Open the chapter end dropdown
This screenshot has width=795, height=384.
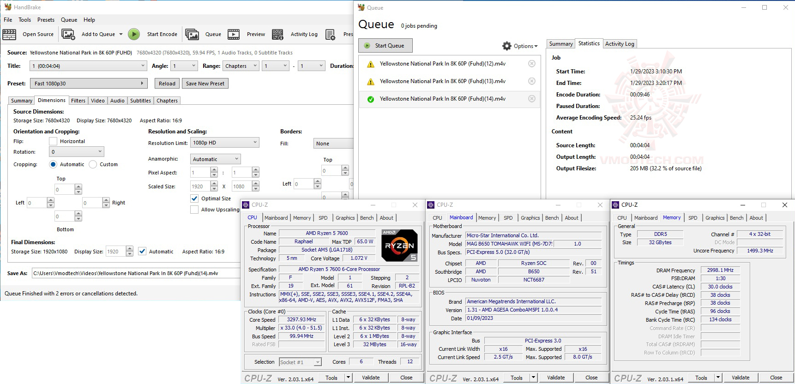click(312, 66)
